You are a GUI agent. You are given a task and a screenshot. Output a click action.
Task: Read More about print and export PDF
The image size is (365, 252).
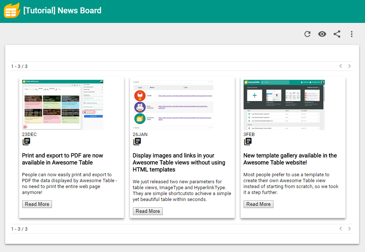pos(37,204)
